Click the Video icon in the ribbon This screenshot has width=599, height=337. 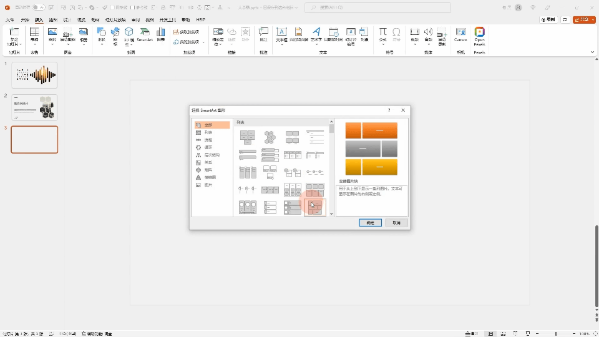pos(414,32)
